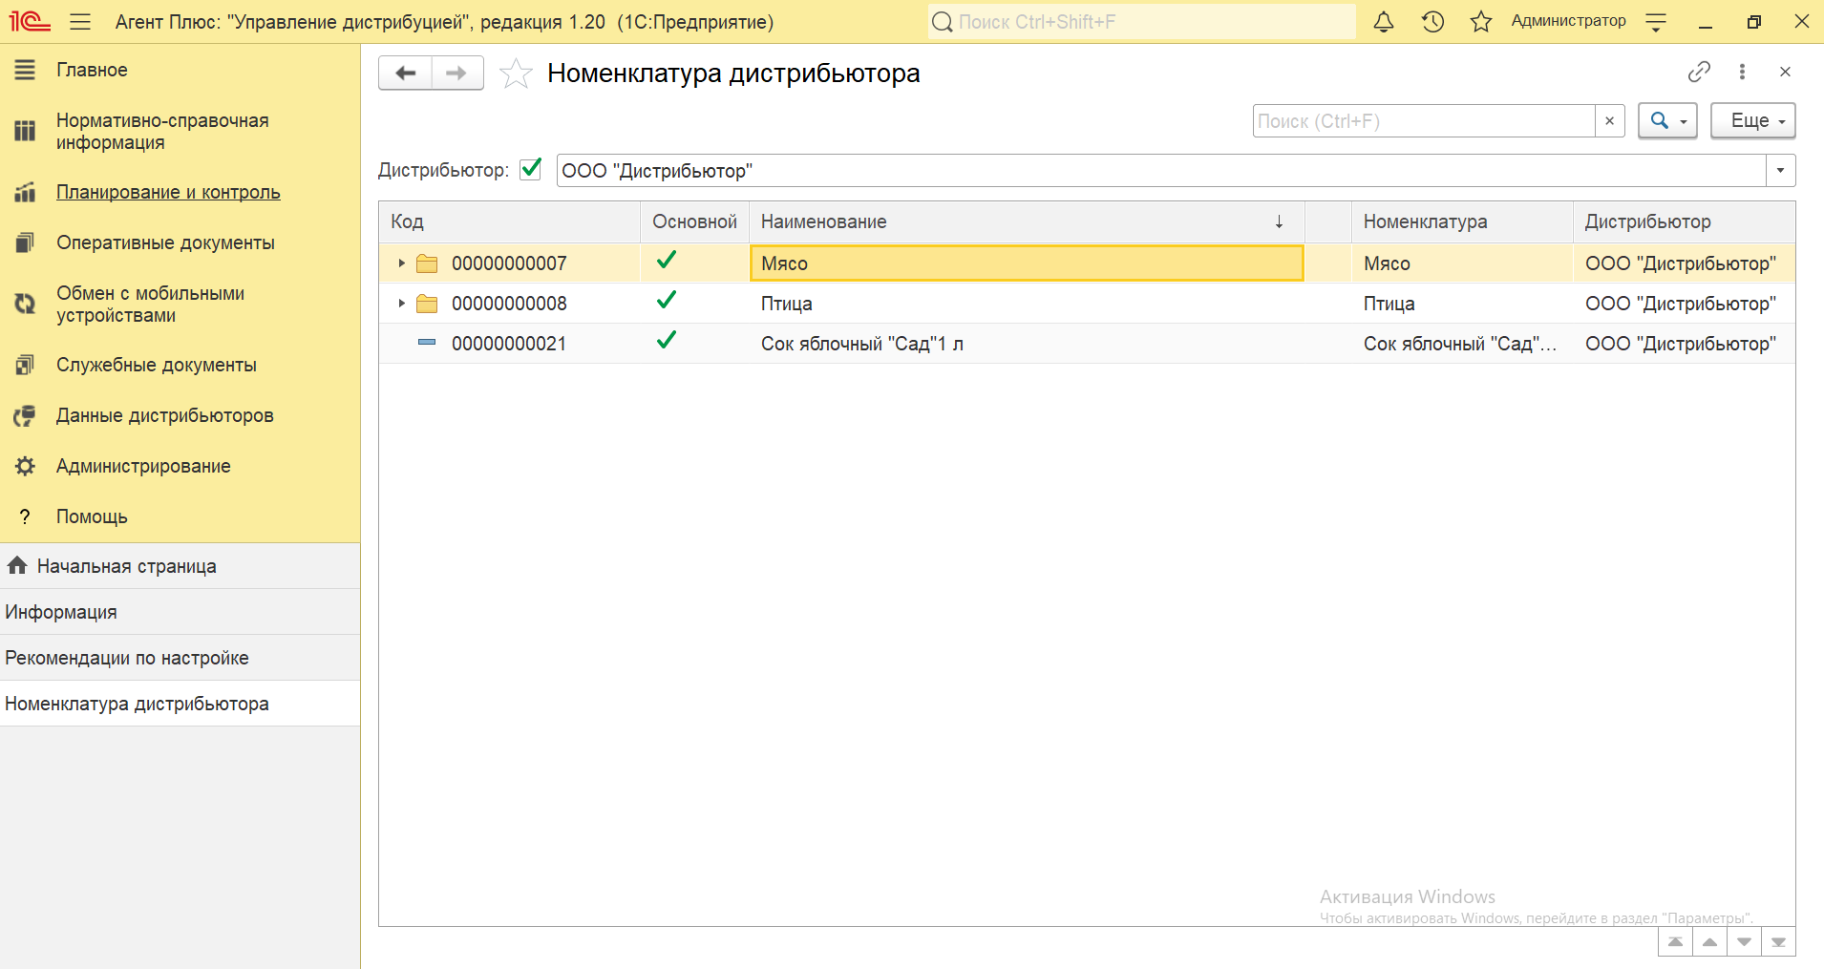Open service settings icon next to Администратор
Image resolution: width=1824 pixels, height=969 pixels.
pyautogui.click(x=1657, y=22)
